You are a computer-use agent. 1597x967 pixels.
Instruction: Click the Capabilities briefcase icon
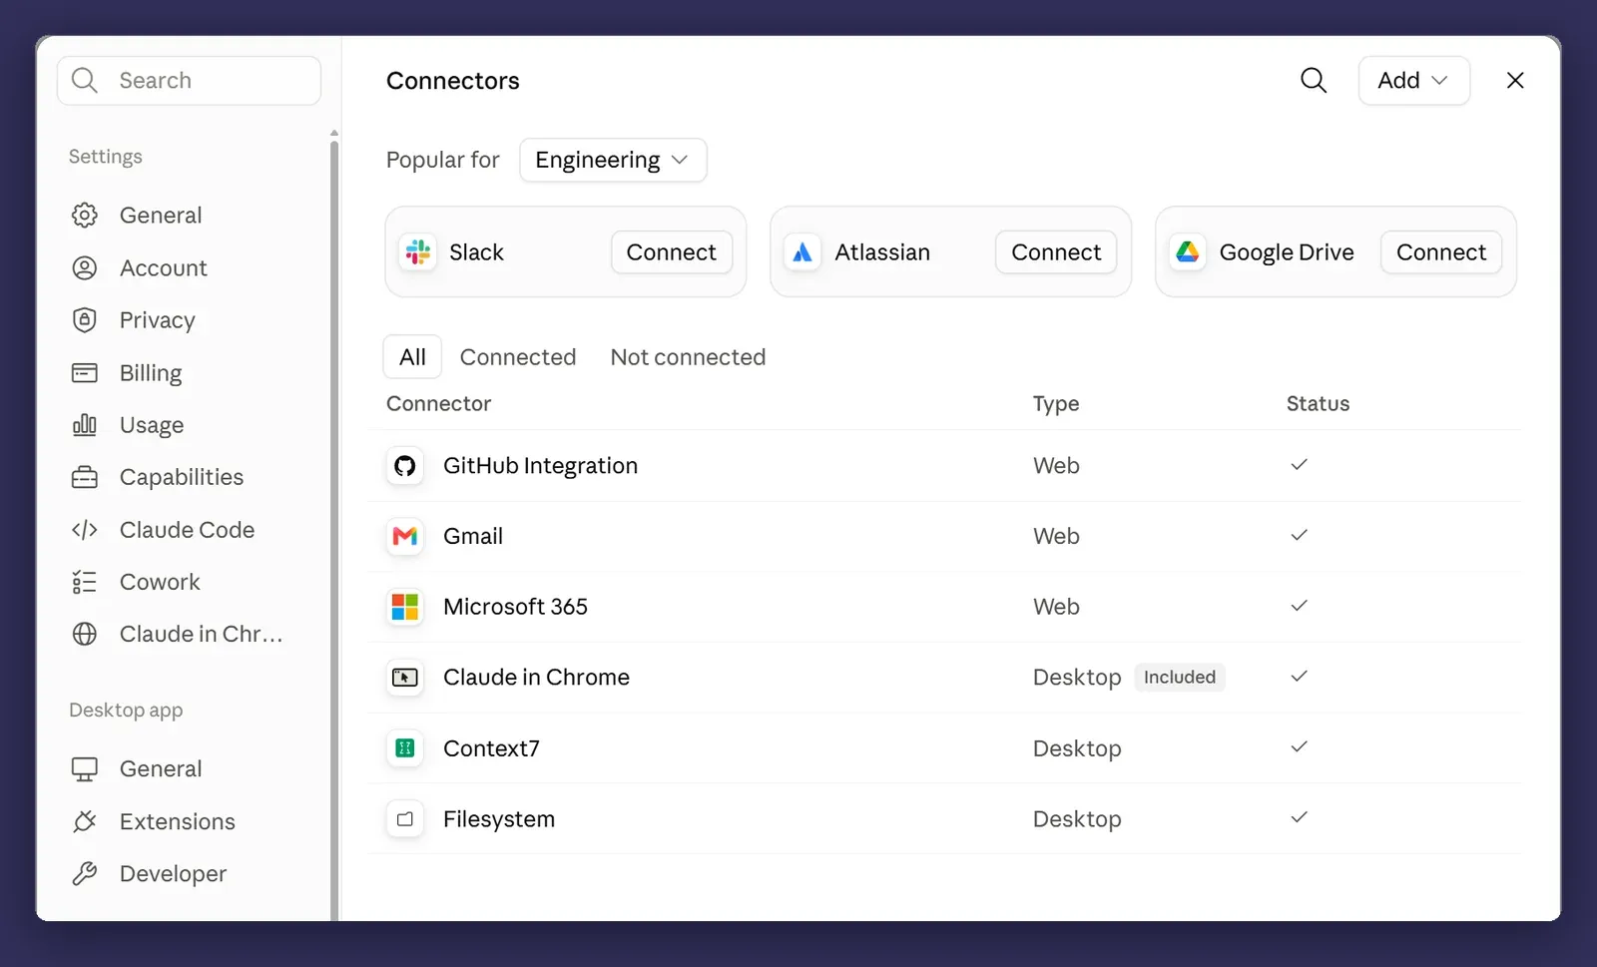tap(85, 477)
